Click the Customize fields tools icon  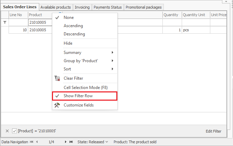tap(57, 105)
